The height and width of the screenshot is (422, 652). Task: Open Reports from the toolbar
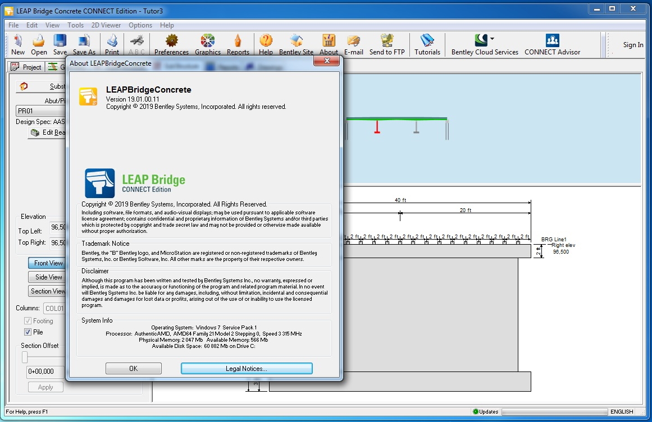[x=238, y=45]
